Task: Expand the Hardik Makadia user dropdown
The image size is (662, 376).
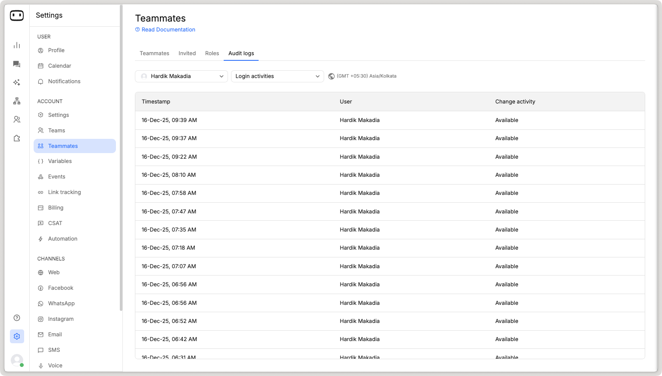Action: [x=181, y=76]
